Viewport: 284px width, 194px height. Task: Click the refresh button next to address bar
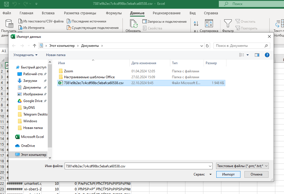click(x=208, y=46)
